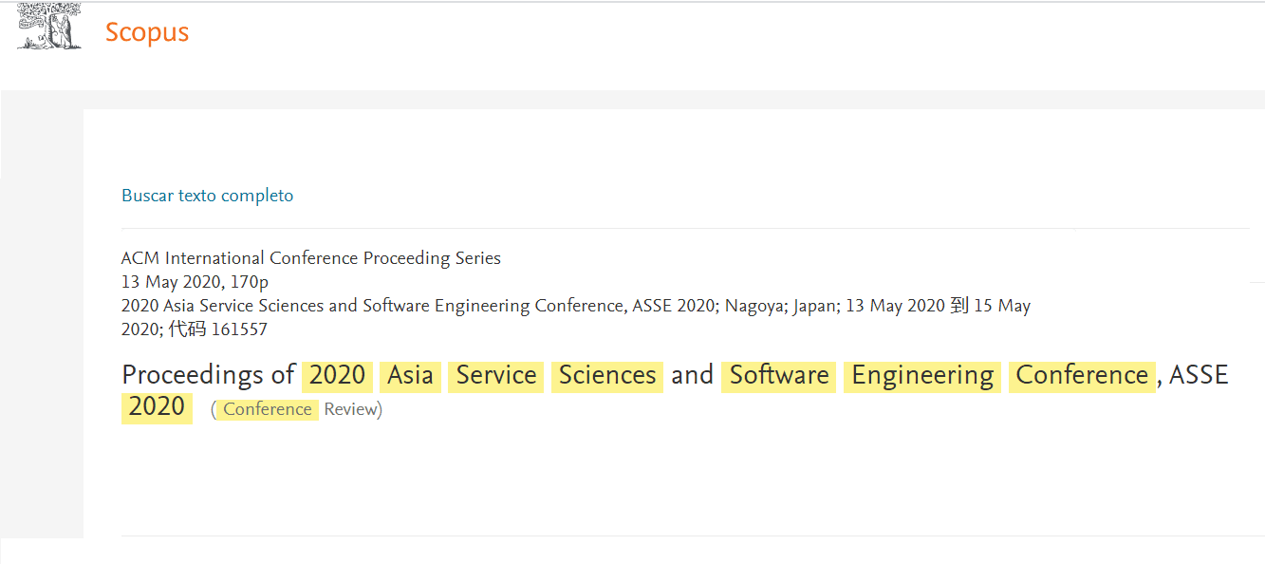
Task: Click the '13 May 2020, 170p' line
Action: point(195,282)
